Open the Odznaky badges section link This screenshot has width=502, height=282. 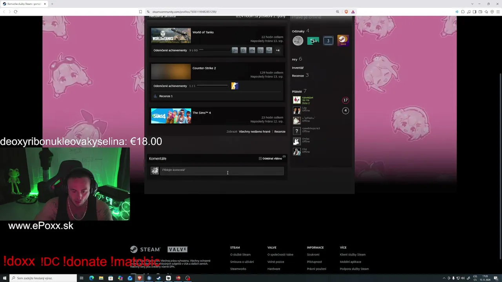coord(298,31)
